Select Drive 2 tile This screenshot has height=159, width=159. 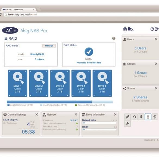(x=39, y=83)
